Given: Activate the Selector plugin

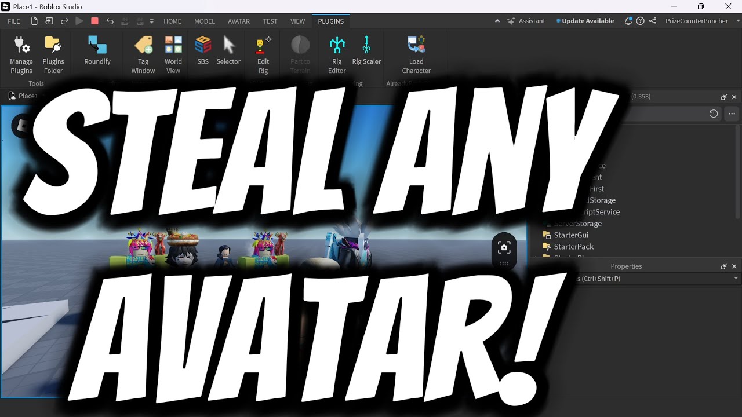Looking at the screenshot, I should click(x=228, y=51).
